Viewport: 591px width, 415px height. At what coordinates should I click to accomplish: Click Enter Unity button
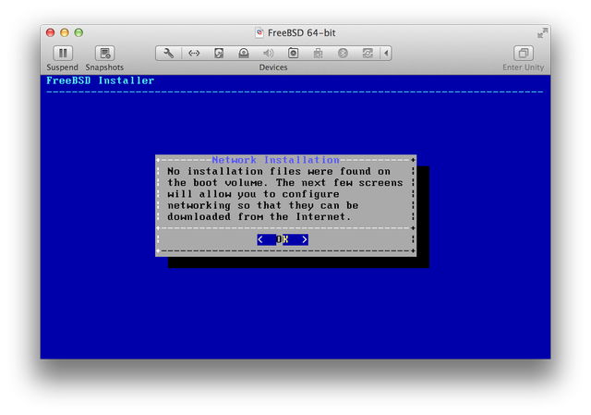point(524,54)
